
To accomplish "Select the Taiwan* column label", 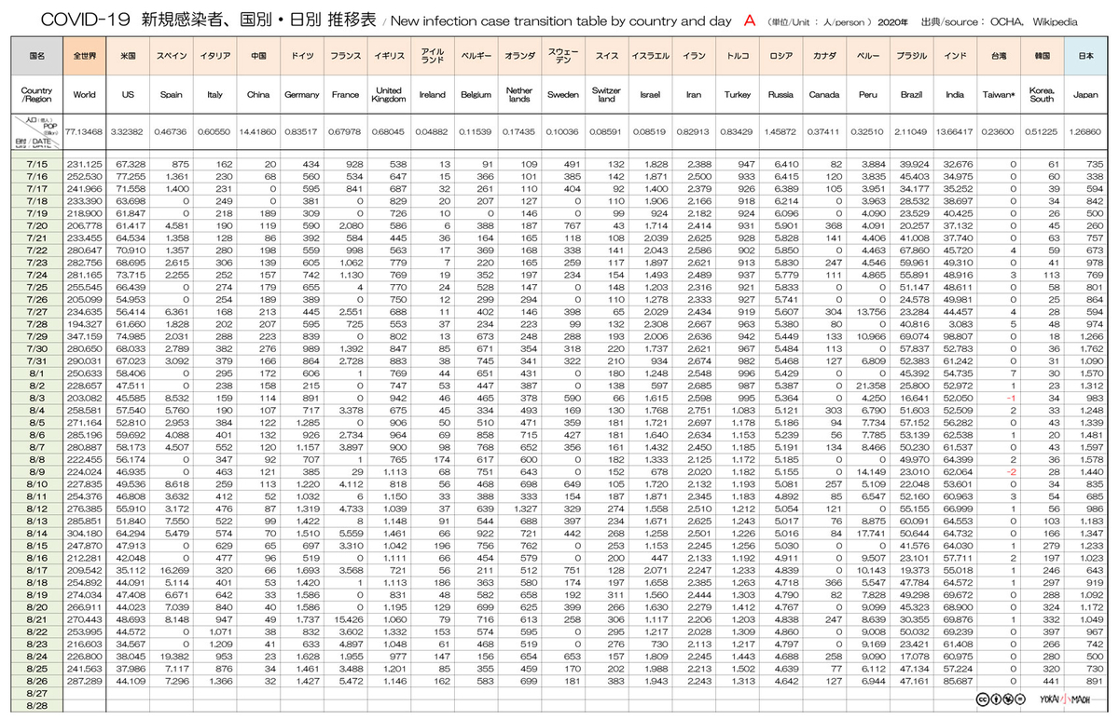I will [998, 94].
